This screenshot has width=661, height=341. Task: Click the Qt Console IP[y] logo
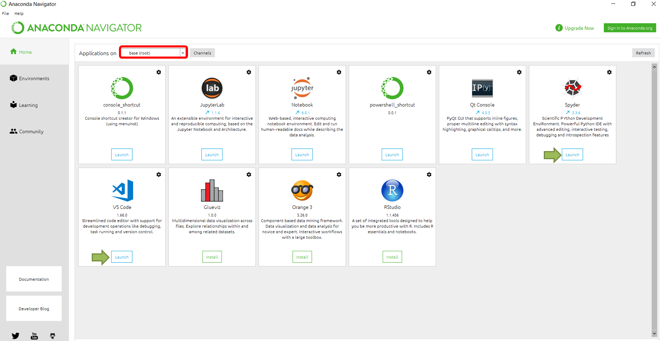482,88
